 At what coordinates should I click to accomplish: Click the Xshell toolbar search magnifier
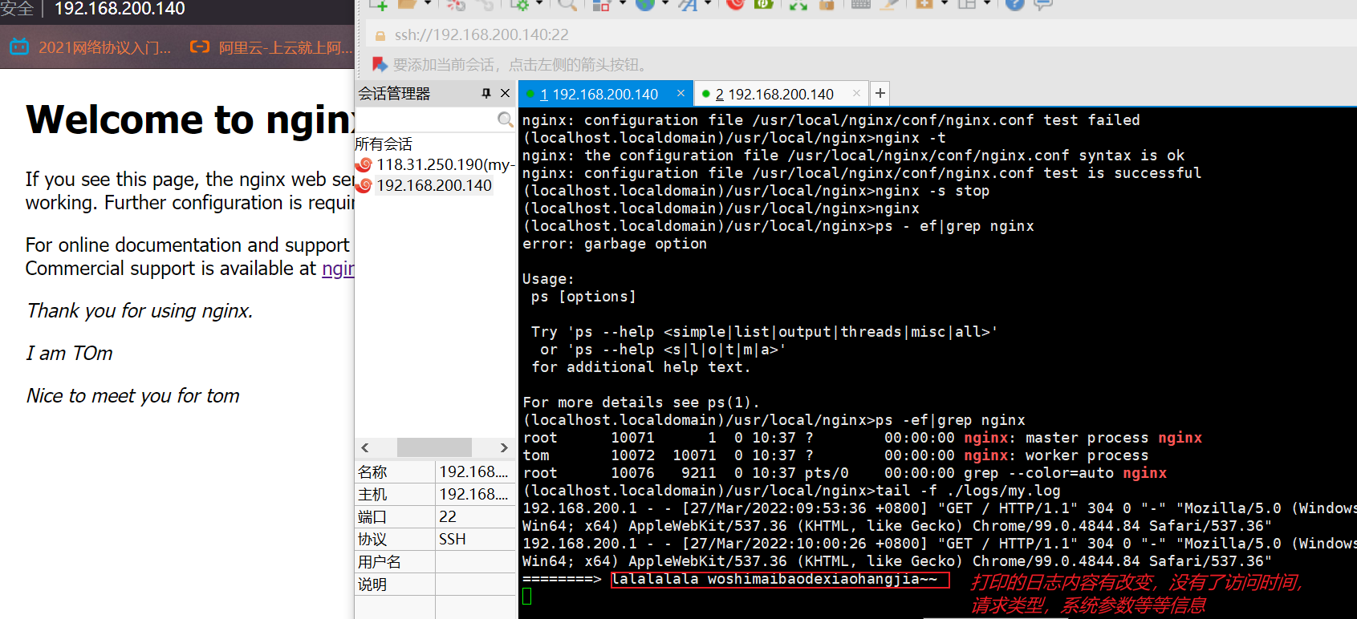click(x=567, y=4)
